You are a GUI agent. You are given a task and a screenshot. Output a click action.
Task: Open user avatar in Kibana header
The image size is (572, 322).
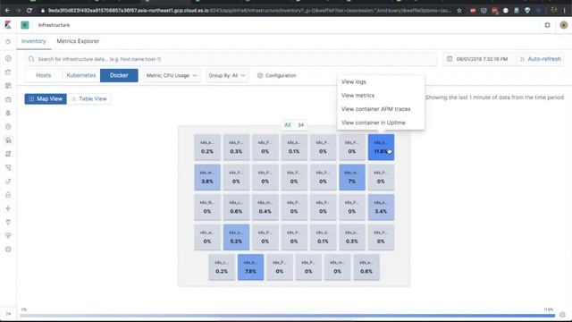(564, 25)
